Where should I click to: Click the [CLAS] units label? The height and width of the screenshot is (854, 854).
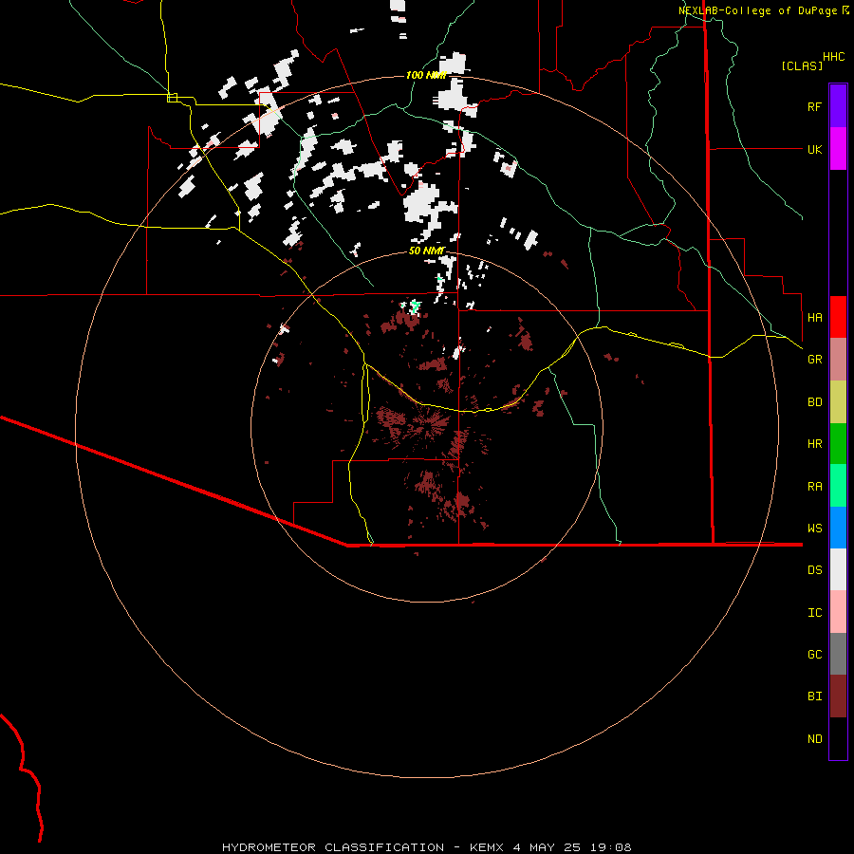pyautogui.click(x=802, y=65)
